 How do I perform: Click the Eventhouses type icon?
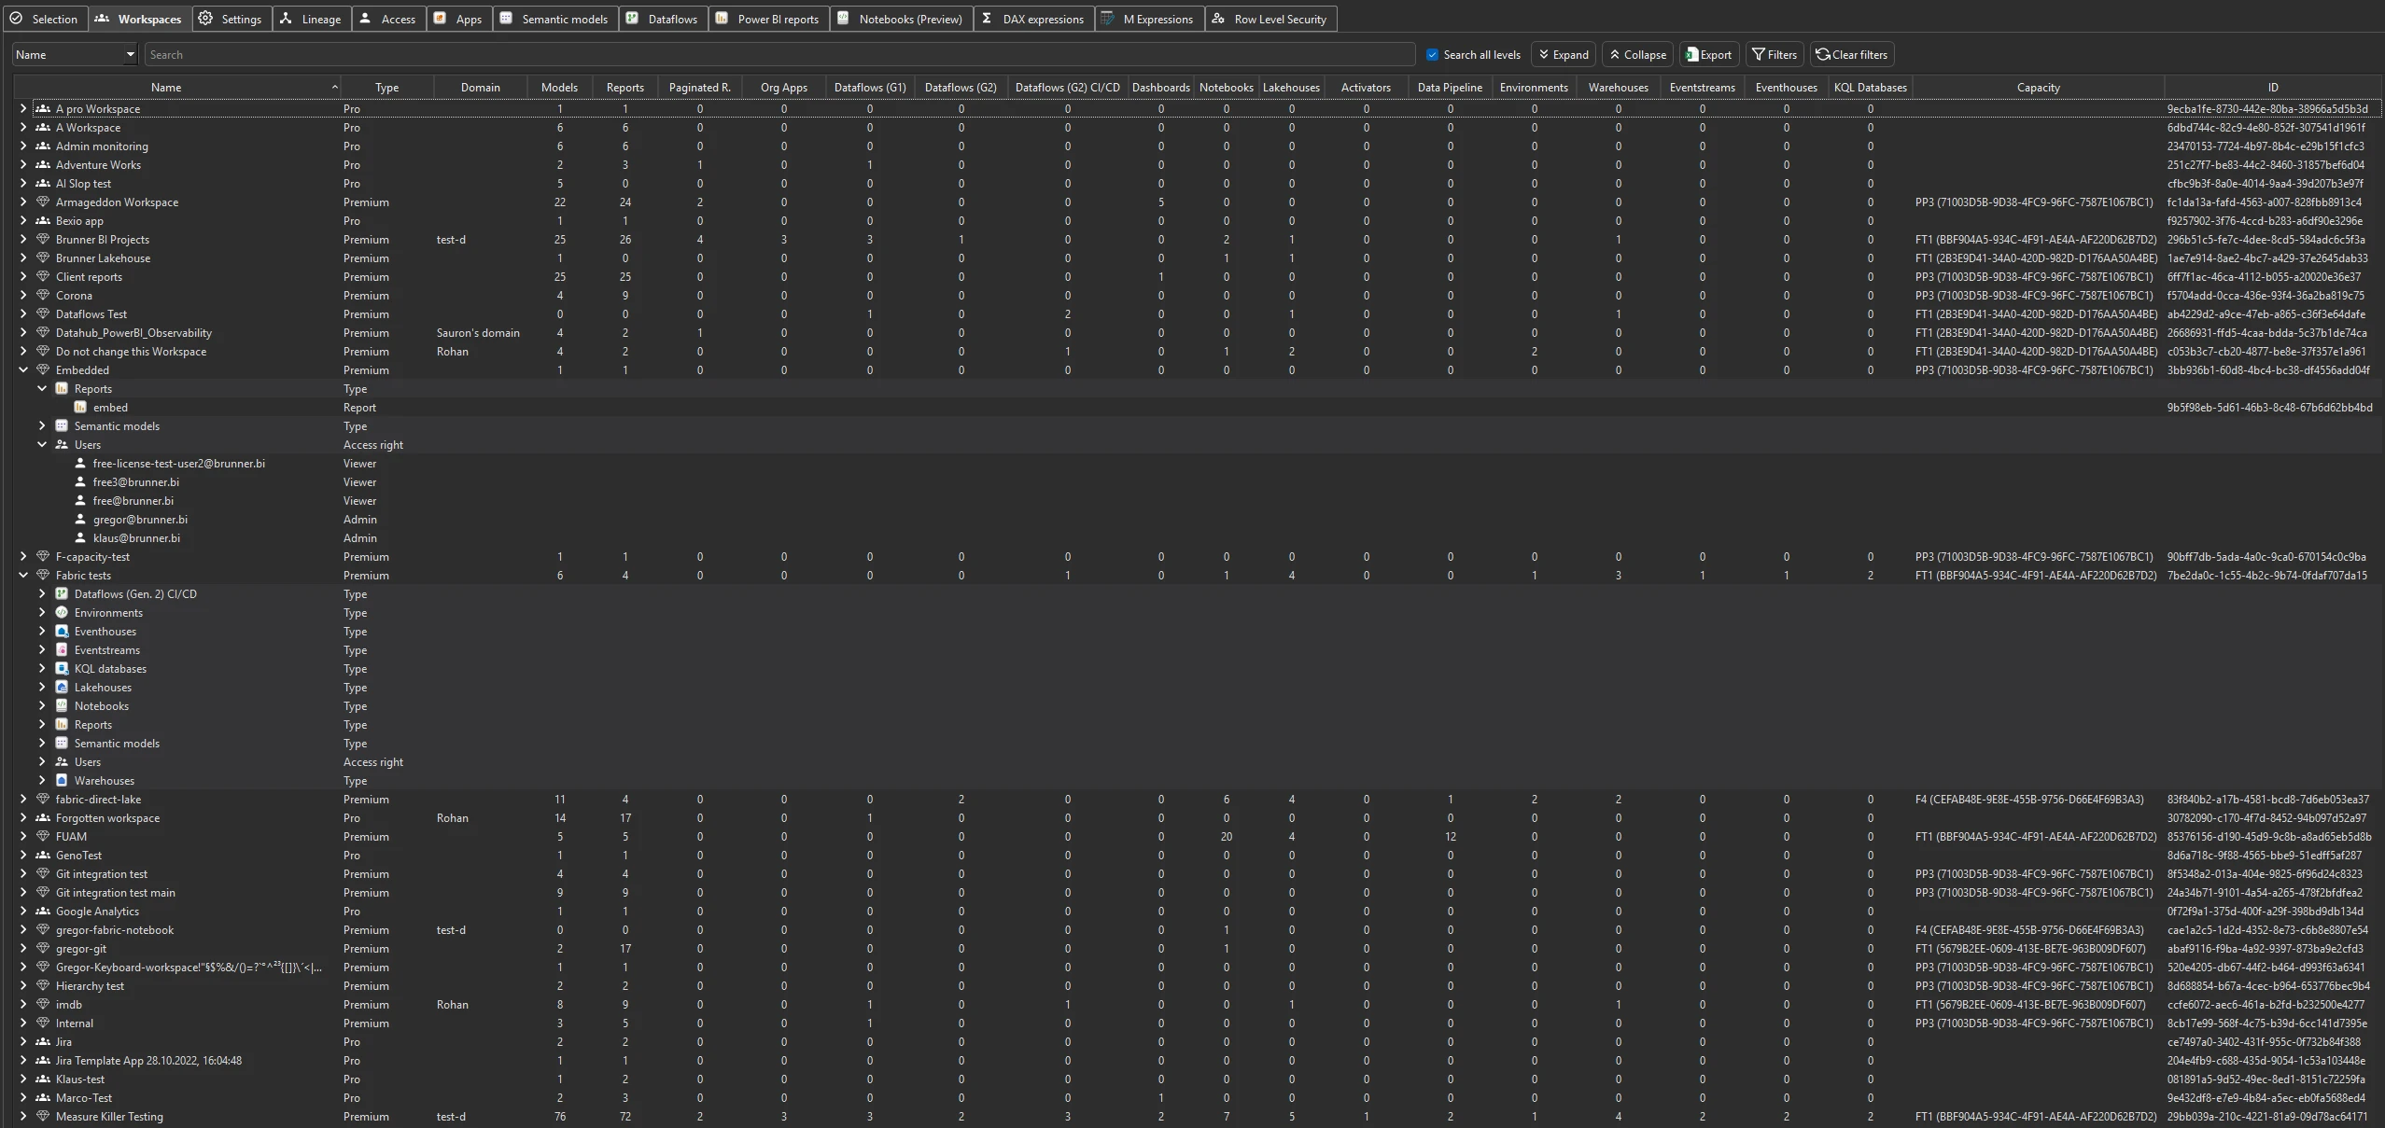click(62, 631)
